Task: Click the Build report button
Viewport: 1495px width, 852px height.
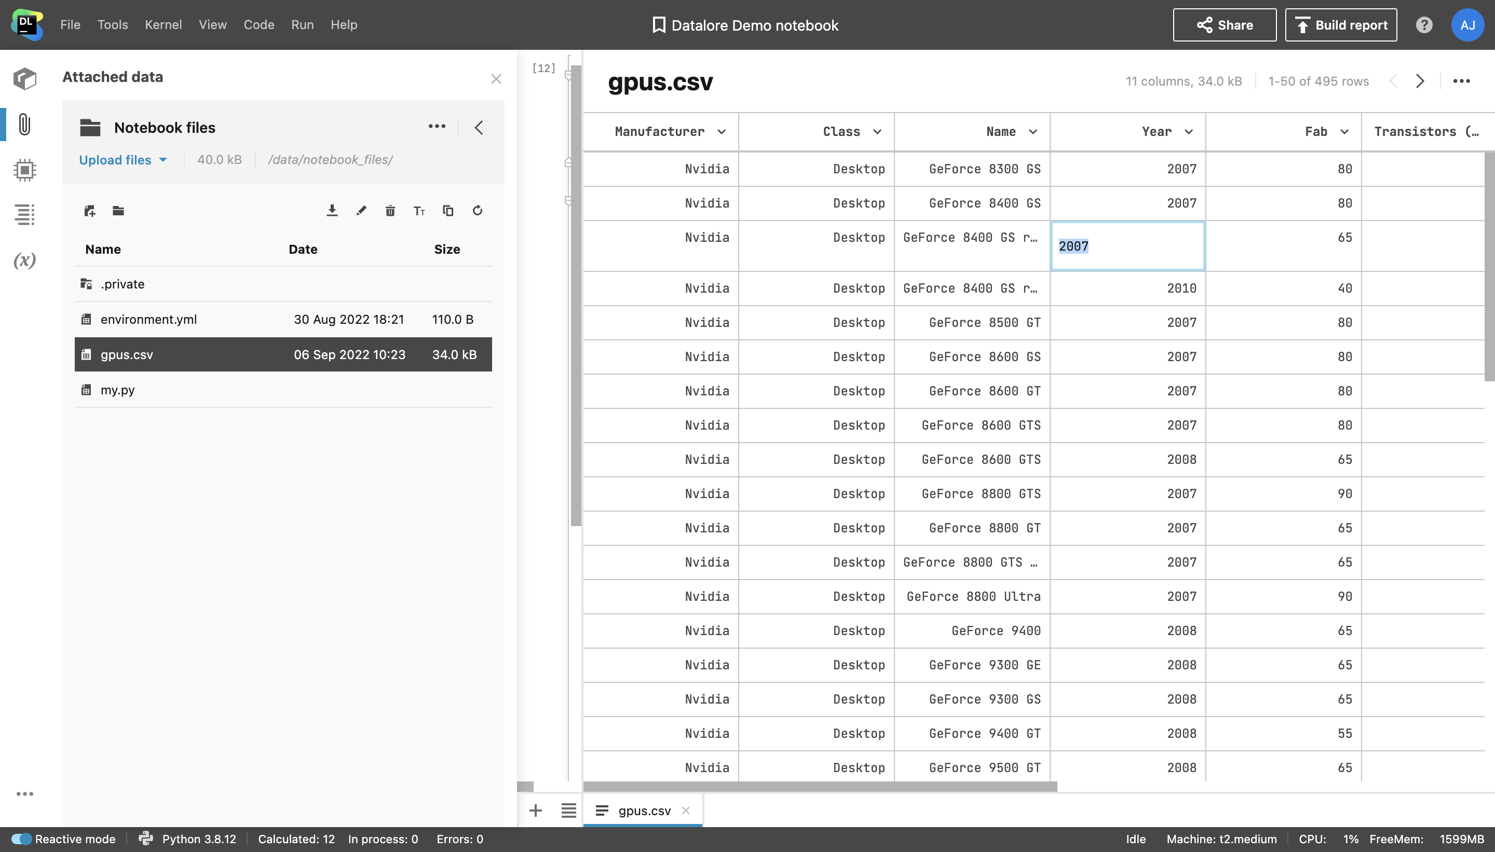Action: coord(1340,24)
